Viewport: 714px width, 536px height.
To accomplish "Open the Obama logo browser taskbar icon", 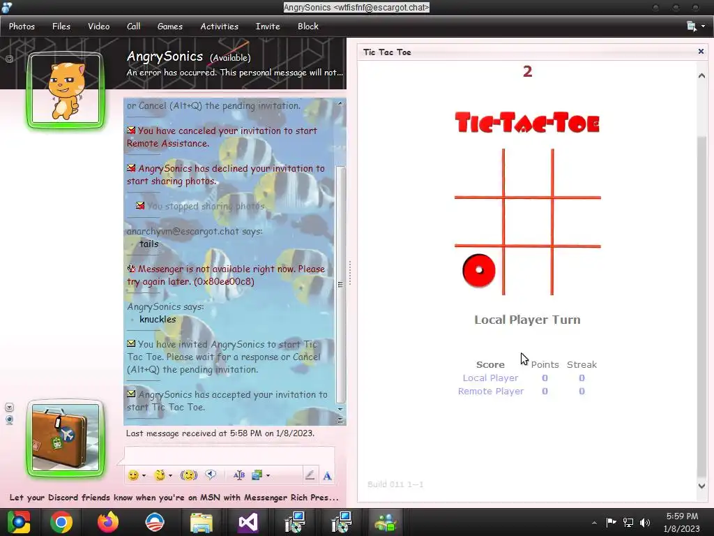I will coord(154,522).
